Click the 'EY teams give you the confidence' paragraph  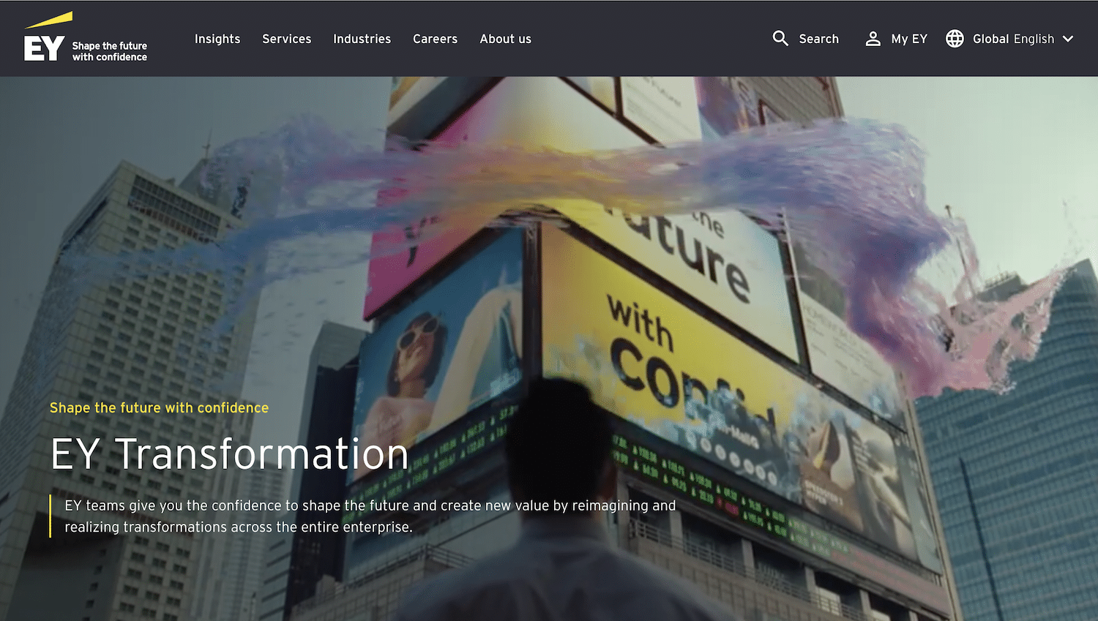(370, 516)
